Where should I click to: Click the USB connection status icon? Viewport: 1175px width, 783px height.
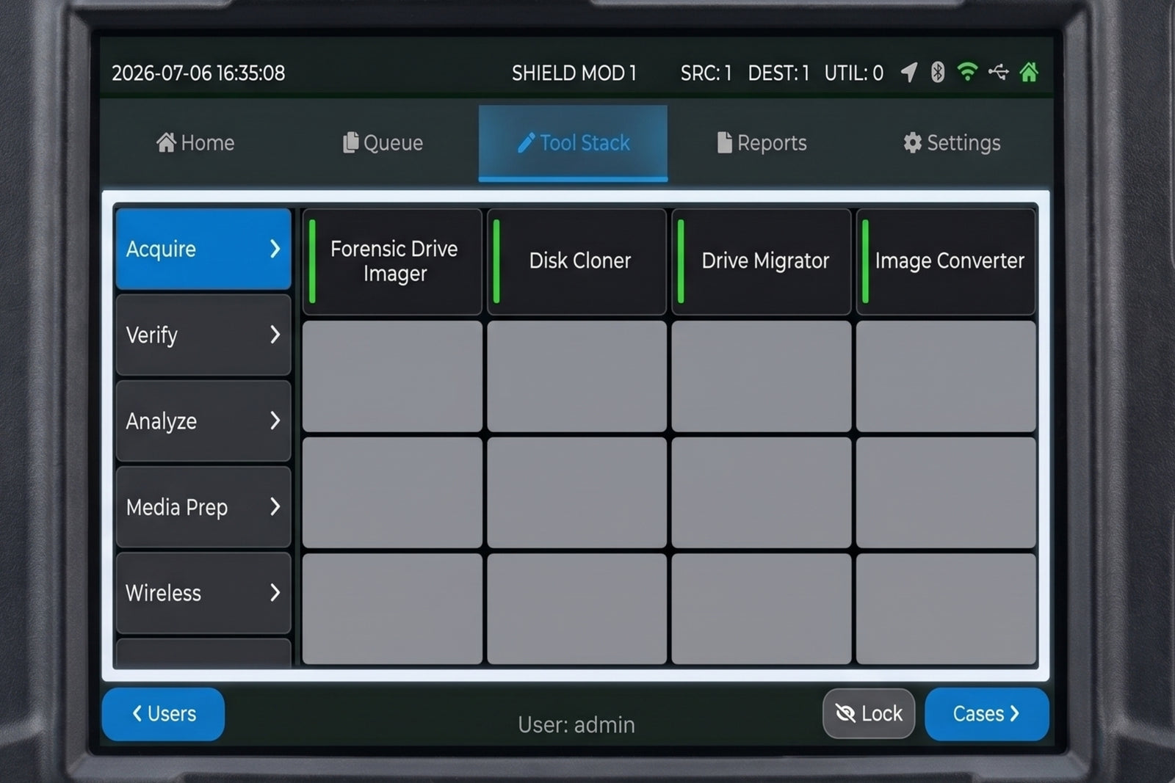click(x=998, y=72)
